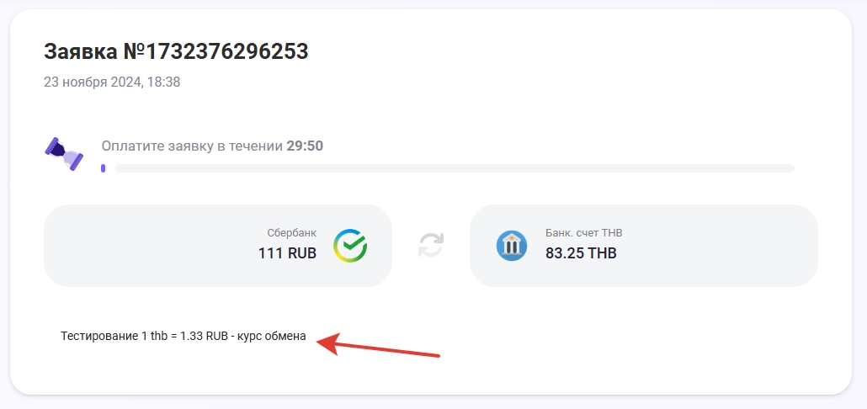Click the red arrow annotation
The height and width of the screenshot is (409, 867).
coord(379,346)
